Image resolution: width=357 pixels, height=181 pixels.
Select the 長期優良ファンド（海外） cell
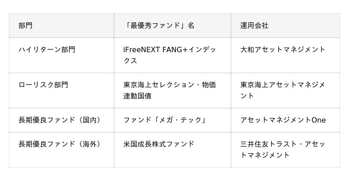point(59,144)
